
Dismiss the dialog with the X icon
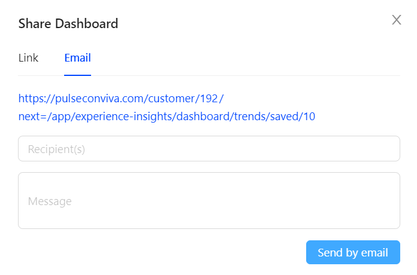(396, 20)
